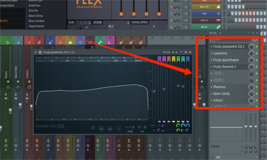This screenshot has height=160, width=267.
Task: Select mixer track 17 violin header
Action: coord(121,40)
